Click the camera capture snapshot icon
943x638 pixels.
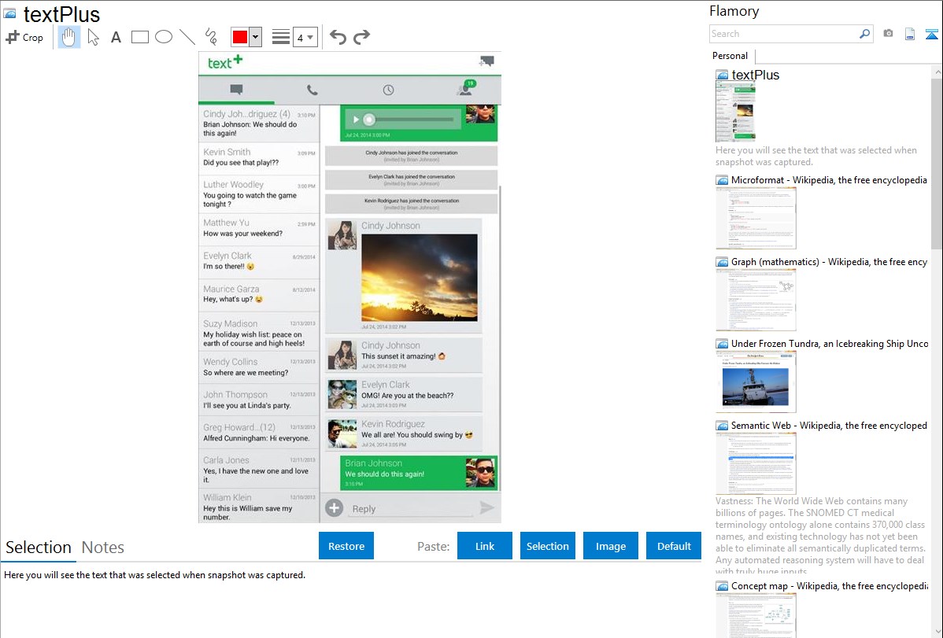[888, 34]
